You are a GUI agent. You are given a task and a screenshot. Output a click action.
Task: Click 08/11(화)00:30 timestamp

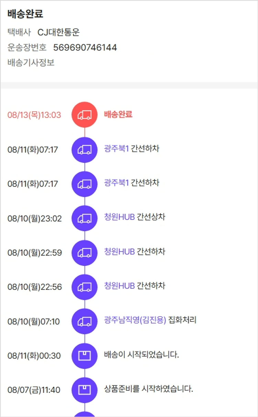point(34,356)
